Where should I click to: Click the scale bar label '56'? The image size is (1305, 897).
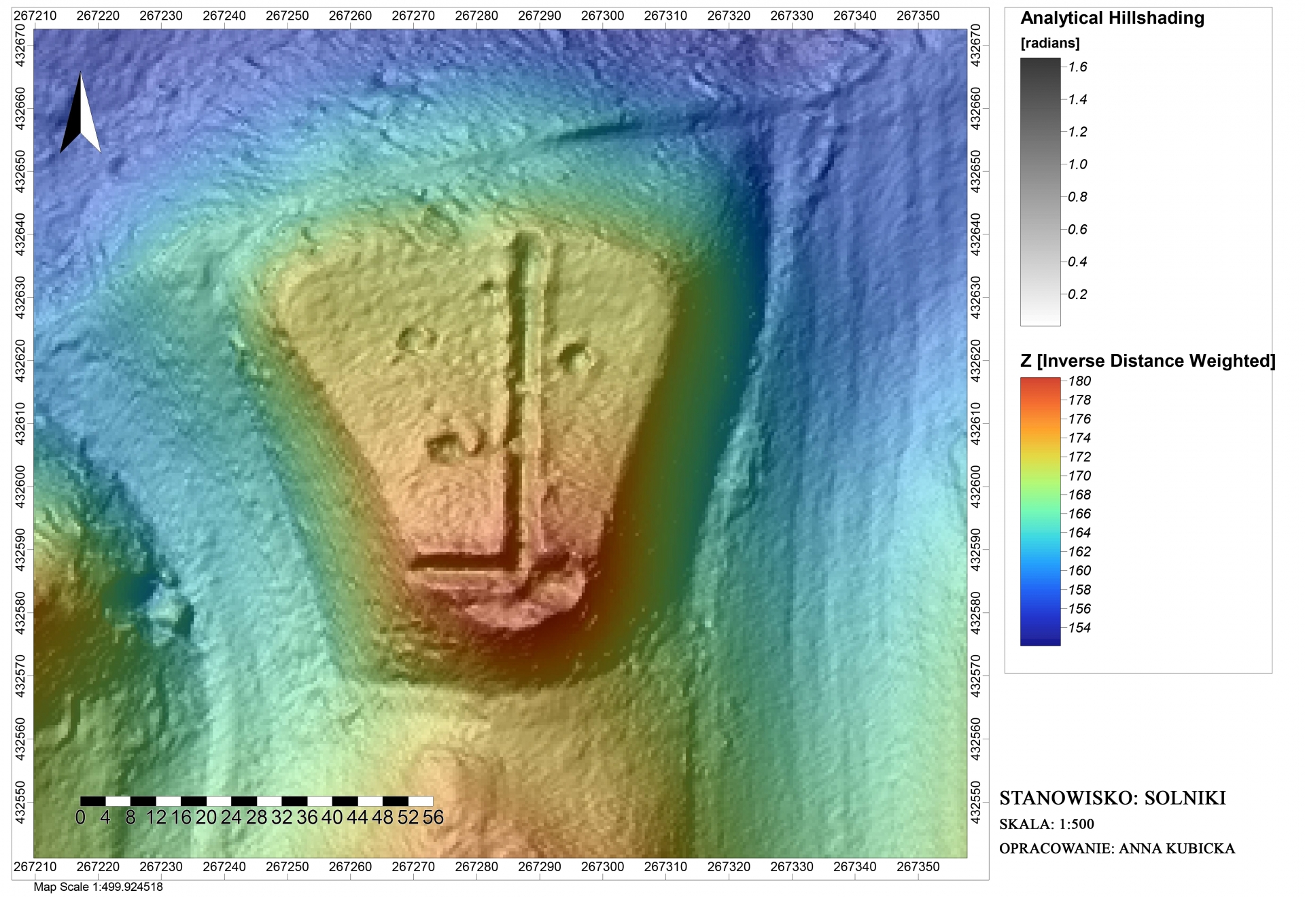(x=433, y=817)
